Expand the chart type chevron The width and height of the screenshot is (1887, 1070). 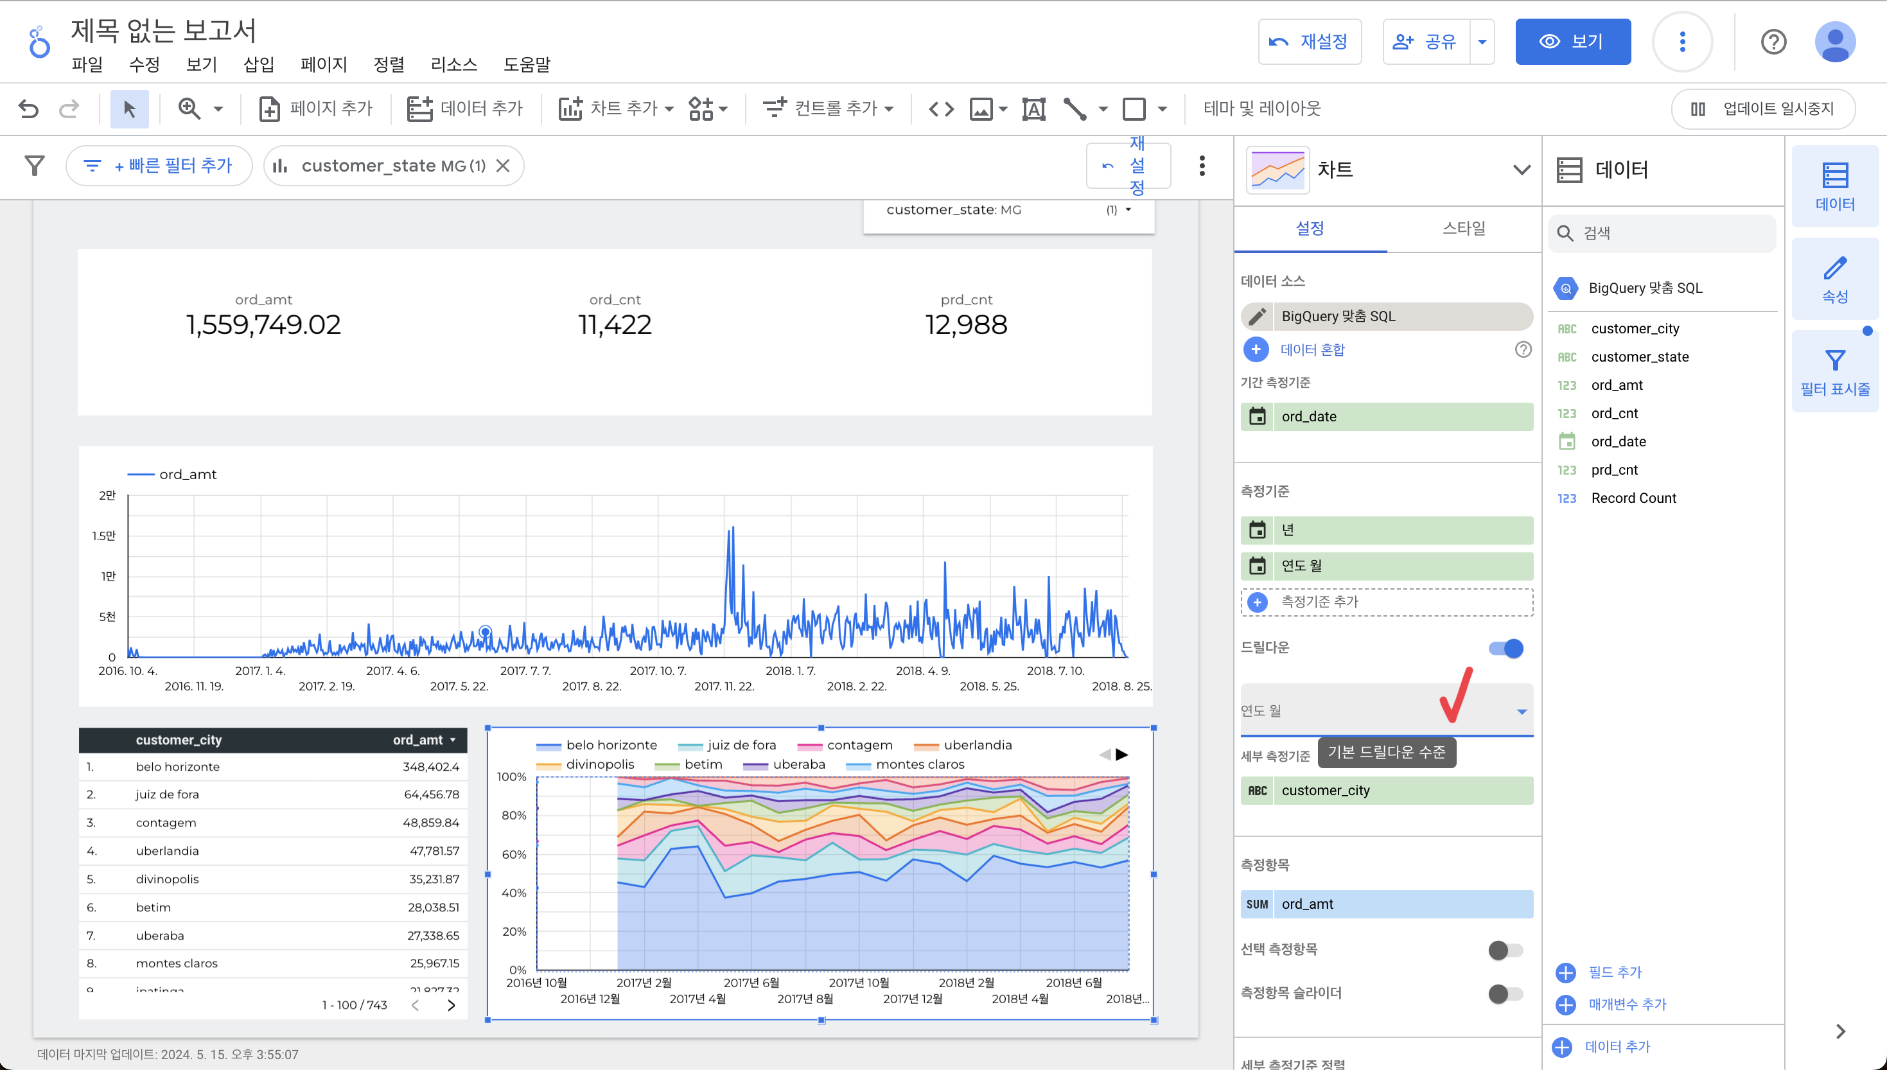[1521, 170]
